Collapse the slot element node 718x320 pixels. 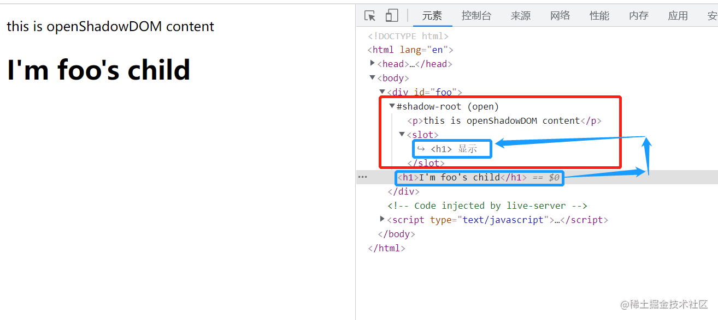pyautogui.click(x=402, y=134)
